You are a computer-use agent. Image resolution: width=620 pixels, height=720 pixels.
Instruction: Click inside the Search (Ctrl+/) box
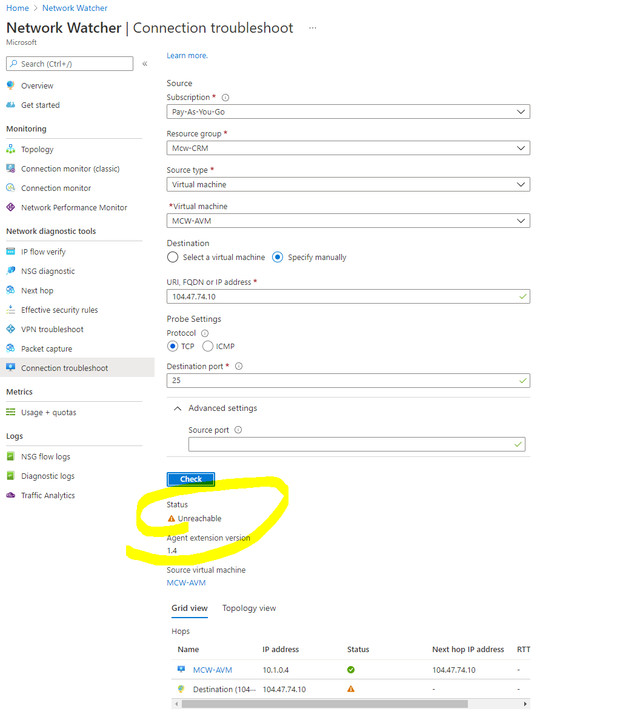(69, 64)
